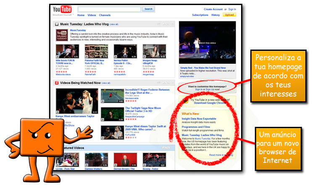Click the Search button

(148, 9)
